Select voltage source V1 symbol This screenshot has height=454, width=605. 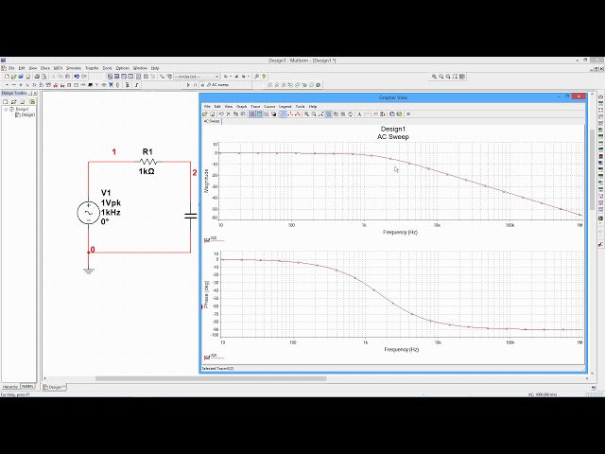click(x=88, y=213)
